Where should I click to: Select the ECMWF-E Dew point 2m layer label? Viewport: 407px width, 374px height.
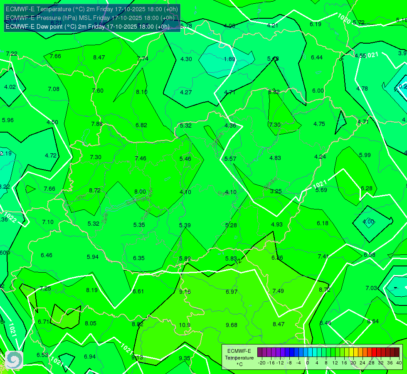point(88,27)
